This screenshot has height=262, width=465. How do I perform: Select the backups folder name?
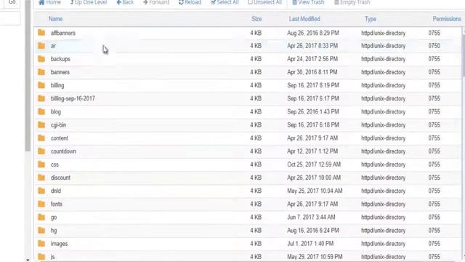(60, 59)
